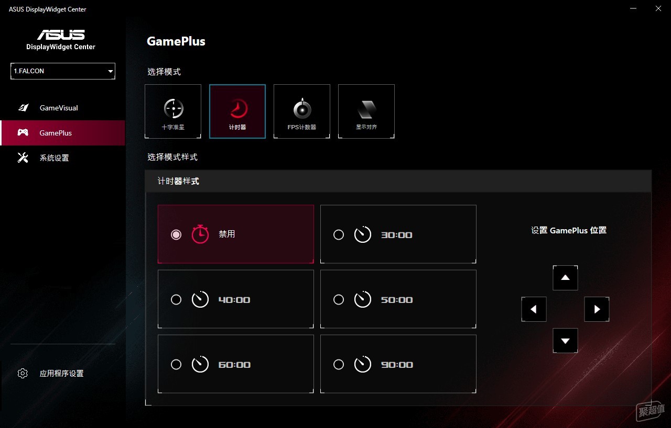The image size is (671, 428).
Task: Click the 选择模式 heading
Action: point(164,72)
